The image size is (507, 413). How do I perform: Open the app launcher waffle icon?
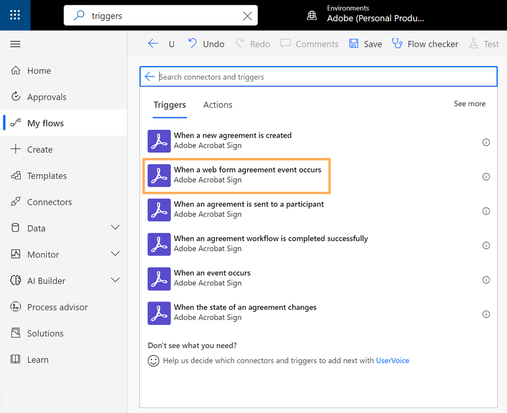(x=15, y=15)
